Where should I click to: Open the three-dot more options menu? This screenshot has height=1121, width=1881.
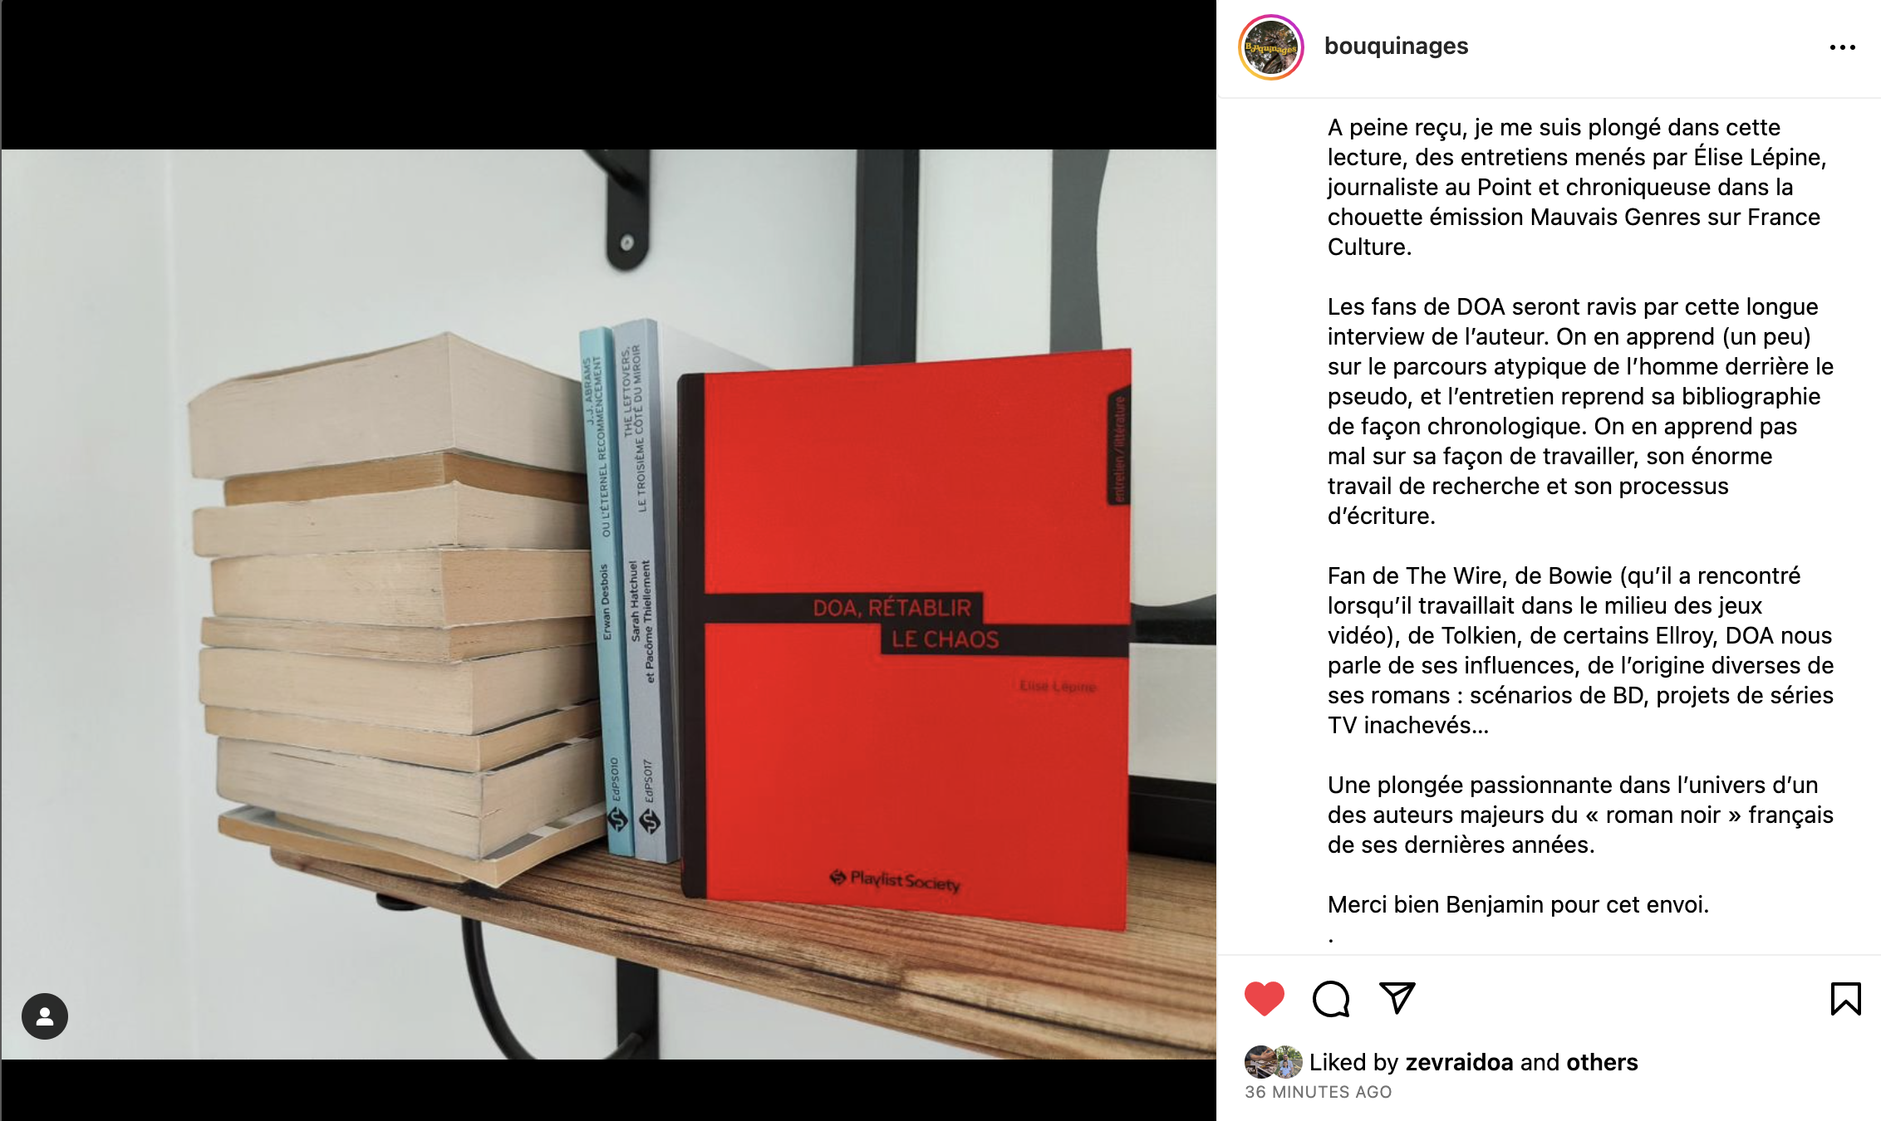click(x=1842, y=47)
